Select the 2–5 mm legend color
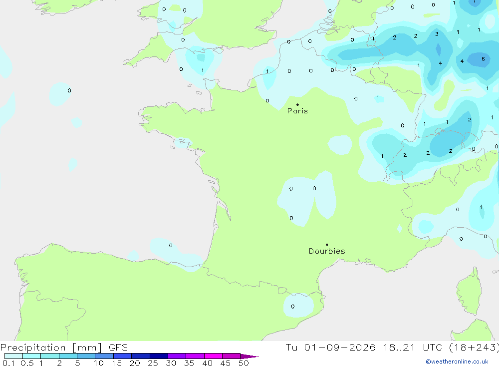Viewport: 499px width, 366px height. [x=68, y=356]
